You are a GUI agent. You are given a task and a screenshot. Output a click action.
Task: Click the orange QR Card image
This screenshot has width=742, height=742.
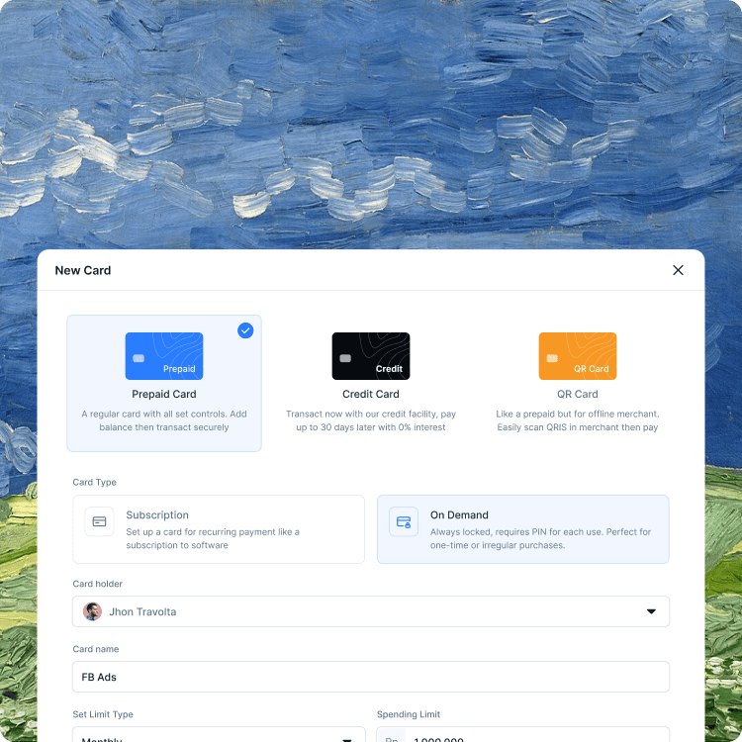[x=578, y=356]
